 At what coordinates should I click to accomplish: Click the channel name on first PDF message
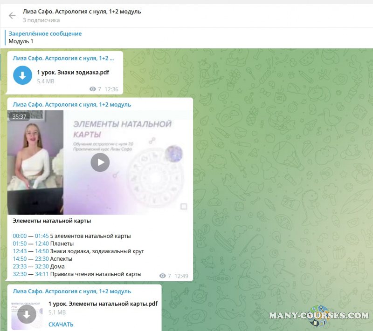(x=63, y=58)
